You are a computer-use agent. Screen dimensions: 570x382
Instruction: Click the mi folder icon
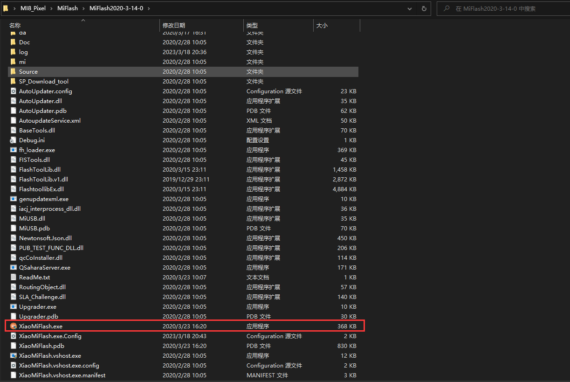click(13, 62)
